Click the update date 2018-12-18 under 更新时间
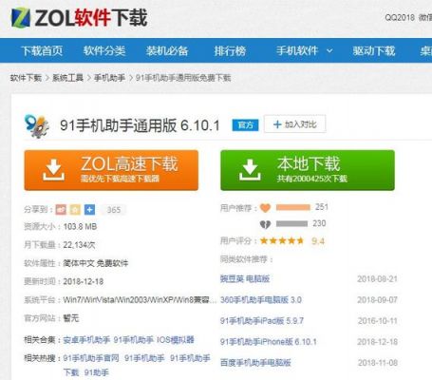This screenshot has width=432, height=380. coord(84,281)
